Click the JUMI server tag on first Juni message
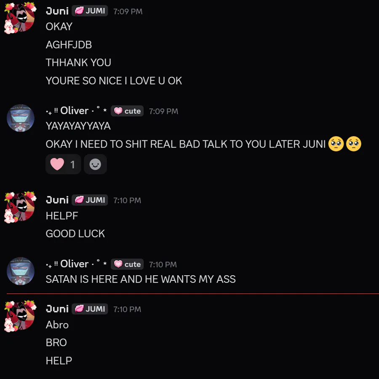379x379 pixels. click(90, 11)
